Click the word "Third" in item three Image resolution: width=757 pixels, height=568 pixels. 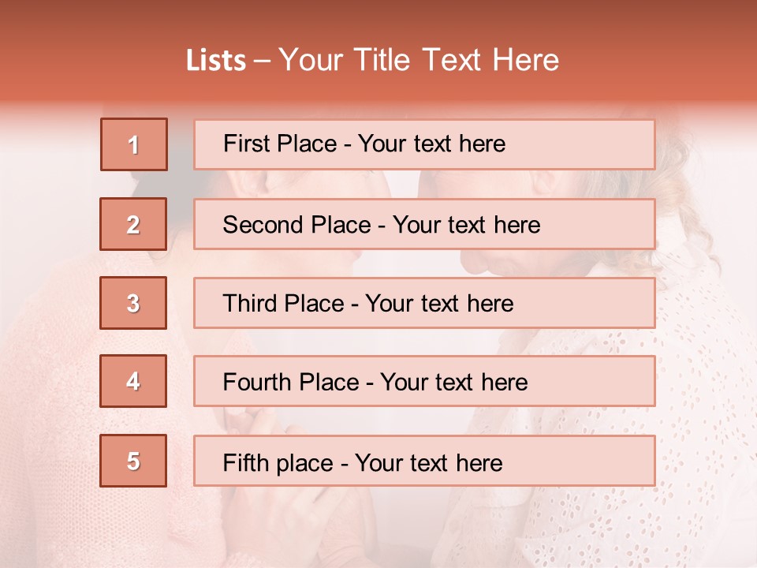251,304
